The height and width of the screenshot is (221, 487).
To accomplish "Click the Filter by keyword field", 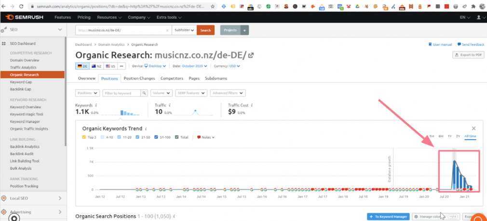I will tap(122, 93).
